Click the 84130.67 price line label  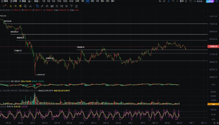15,32
